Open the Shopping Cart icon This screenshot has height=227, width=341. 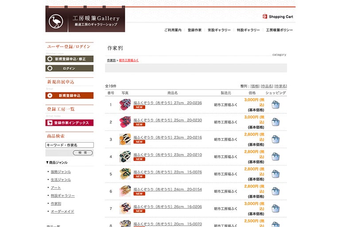click(x=265, y=16)
